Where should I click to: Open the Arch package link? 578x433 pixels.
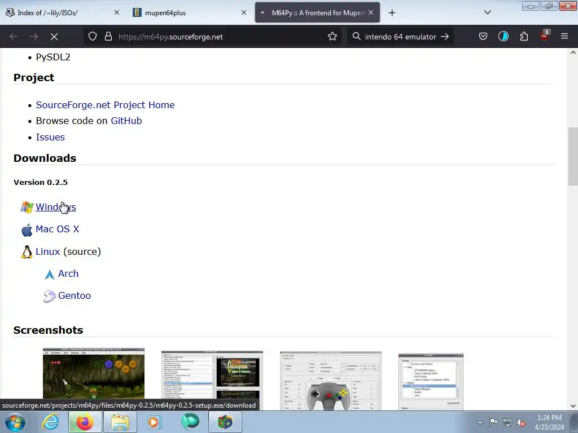(68, 273)
